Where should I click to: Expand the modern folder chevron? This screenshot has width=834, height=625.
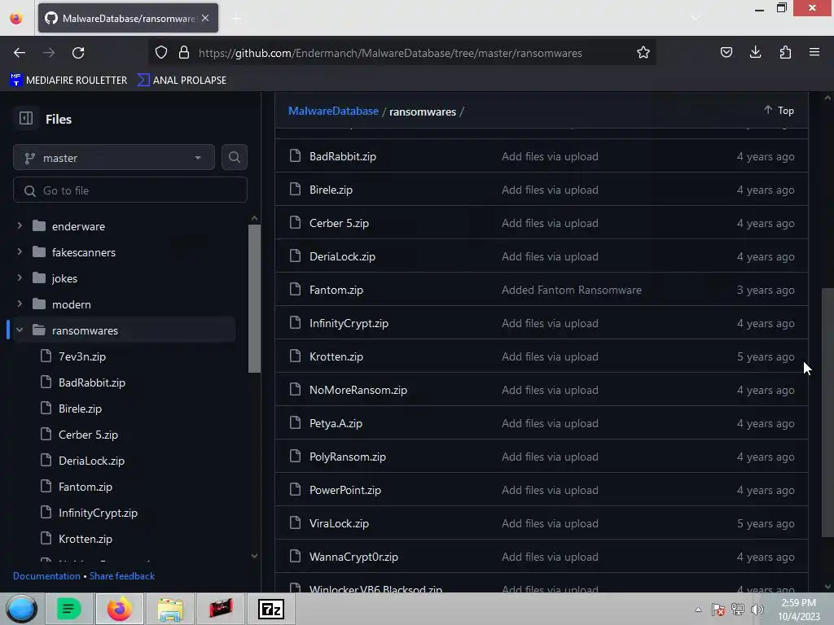pos(20,304)
